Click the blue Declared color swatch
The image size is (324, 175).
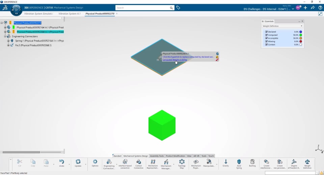[x=301, y=32]
